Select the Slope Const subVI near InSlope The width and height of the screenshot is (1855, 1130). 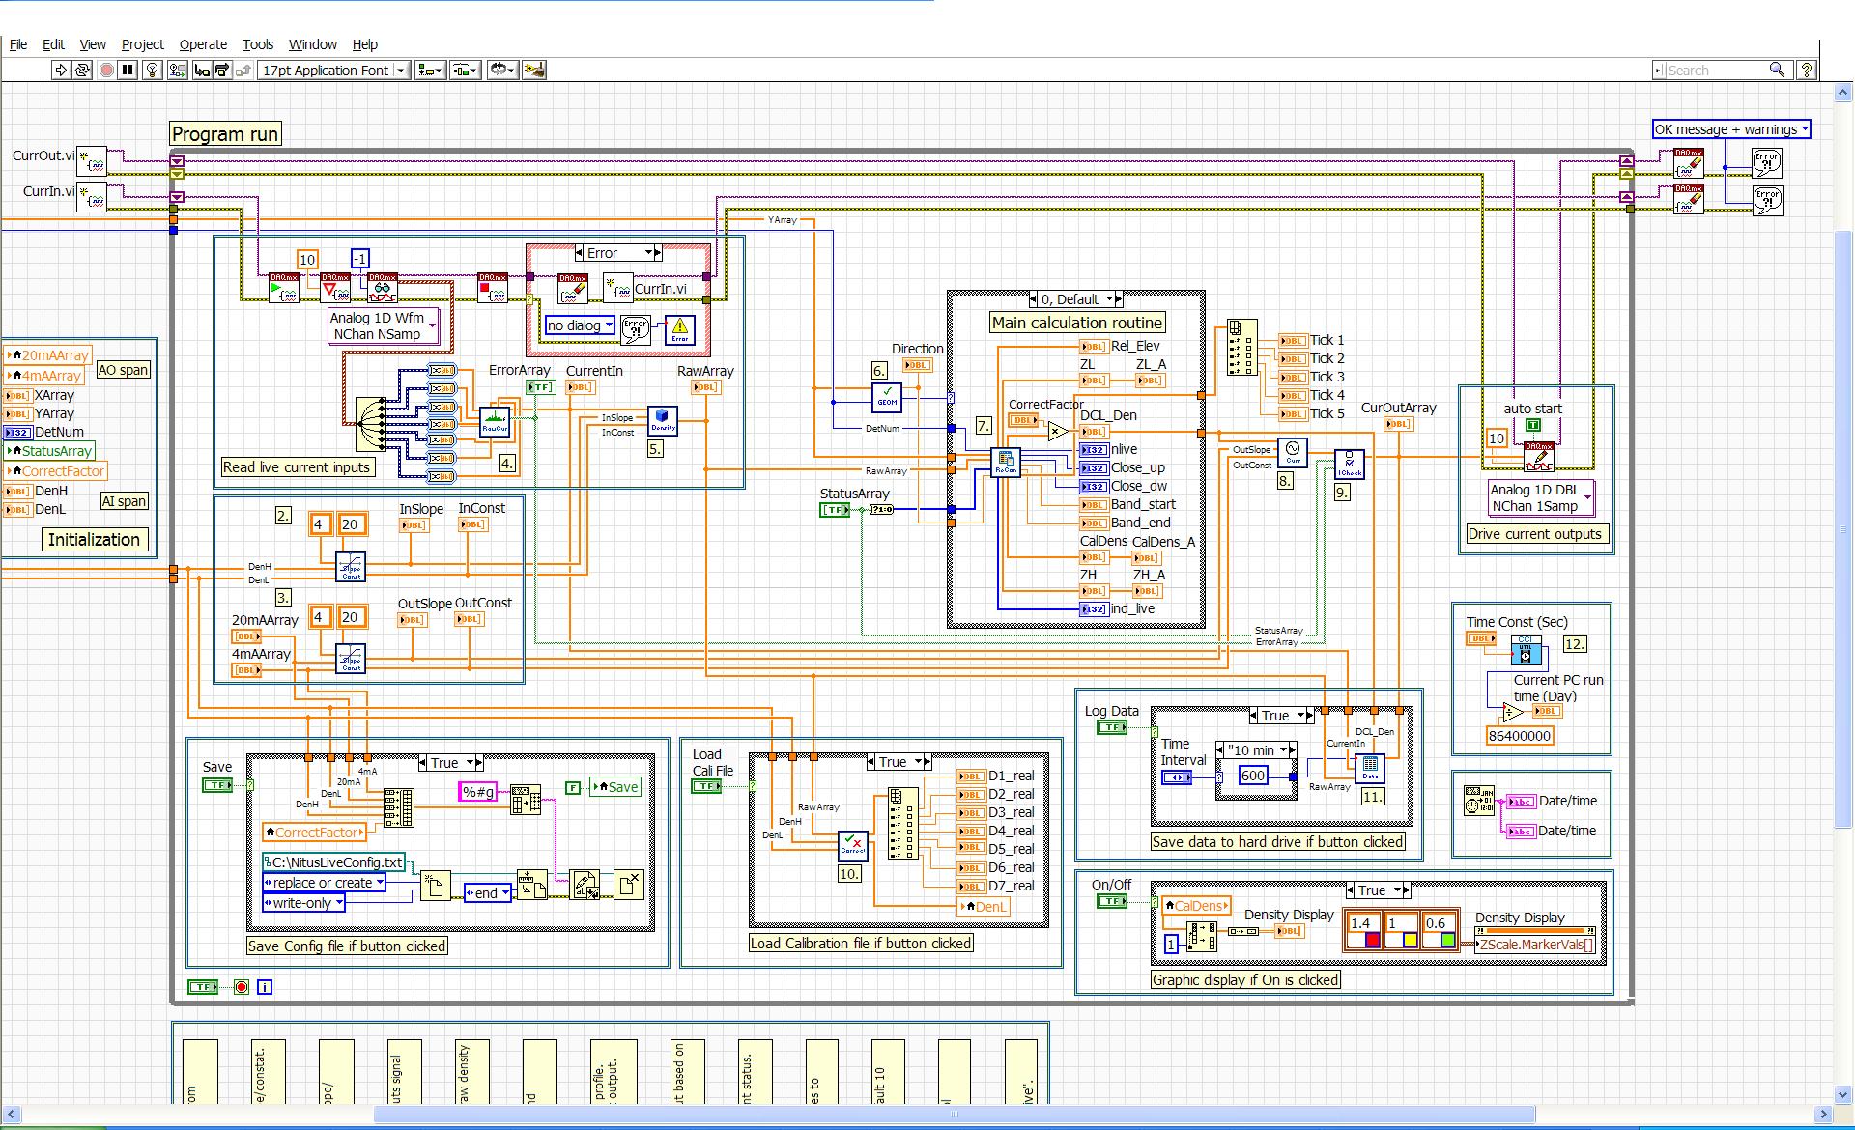(351, 566)
